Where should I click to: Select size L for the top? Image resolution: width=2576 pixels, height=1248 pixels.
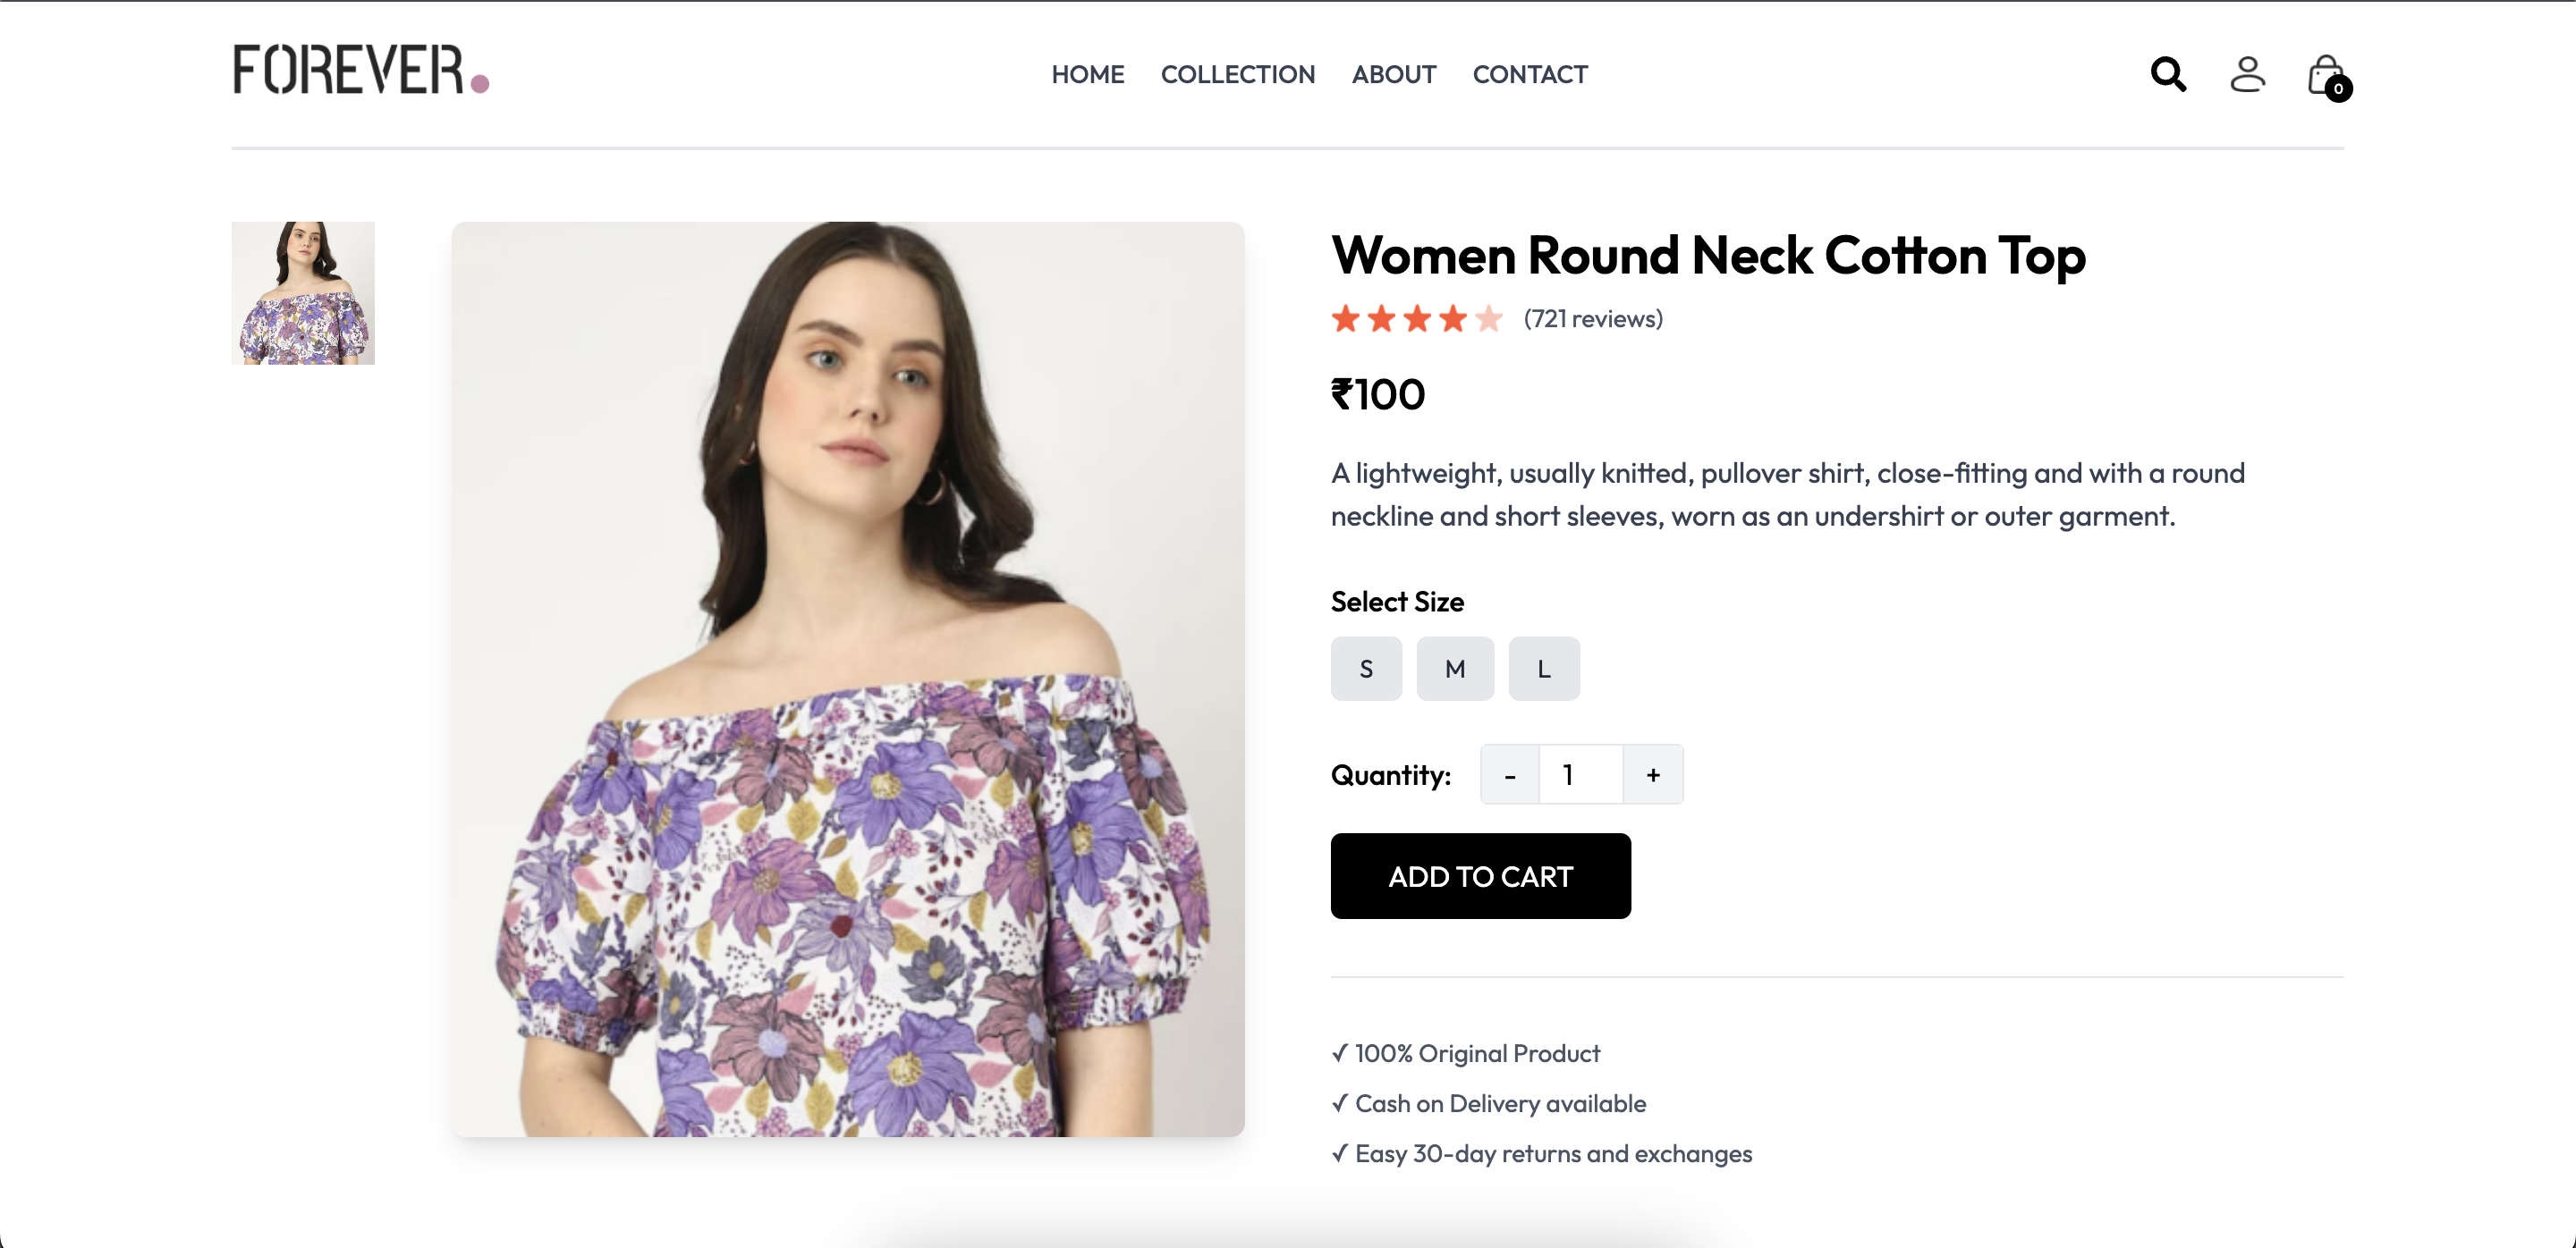pyautogui.click(x=1544, y=669)
